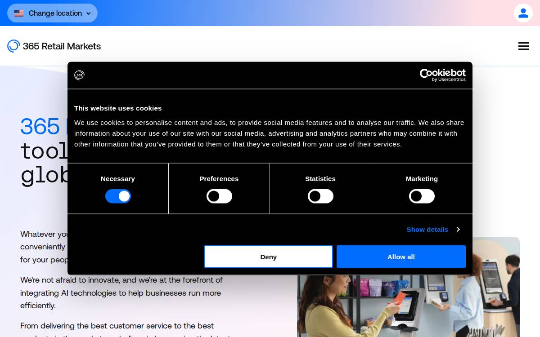This screenshot has height=337, width=540.
Task: Click the Necessary category label
Action: (x=118, y=179)
